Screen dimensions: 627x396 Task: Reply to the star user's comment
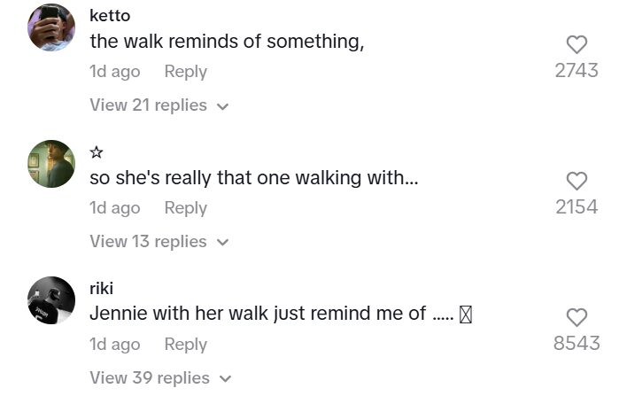click(185, 208)
